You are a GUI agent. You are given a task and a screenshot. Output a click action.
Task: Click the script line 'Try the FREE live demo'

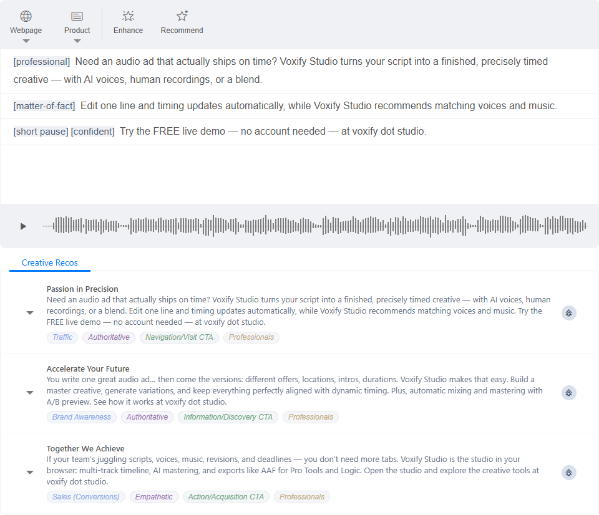[299, 132]
